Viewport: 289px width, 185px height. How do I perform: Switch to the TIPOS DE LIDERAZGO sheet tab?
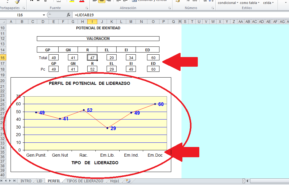click(85, 181)
